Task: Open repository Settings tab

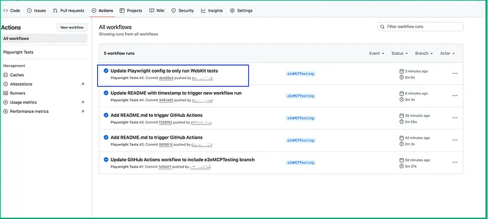Action: tap(241, 11)
